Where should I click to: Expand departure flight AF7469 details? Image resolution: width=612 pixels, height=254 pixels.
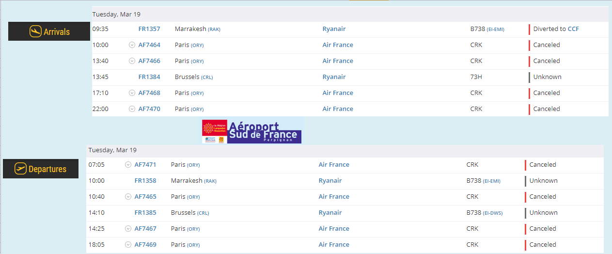click(x=128, y=245)
